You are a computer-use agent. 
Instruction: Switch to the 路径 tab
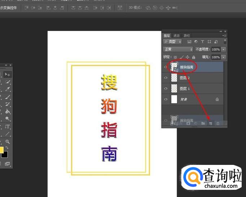(186, 36)
